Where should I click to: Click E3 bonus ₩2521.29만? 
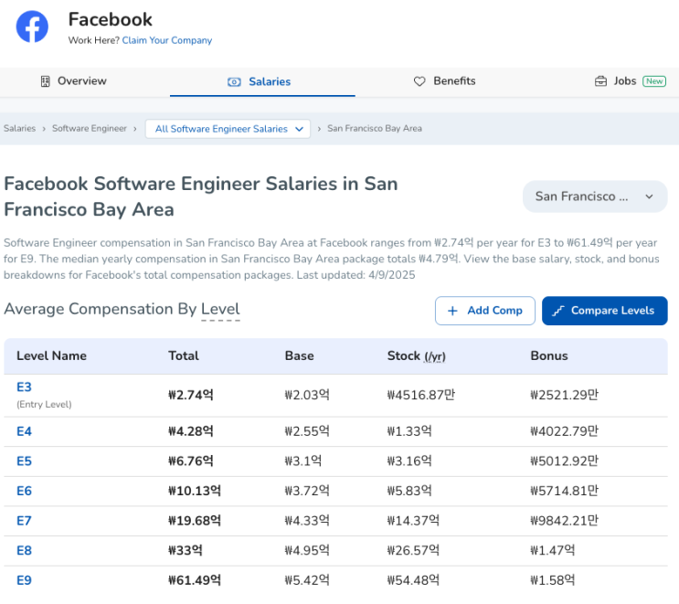pyautogui.click(x=565, y=395)
